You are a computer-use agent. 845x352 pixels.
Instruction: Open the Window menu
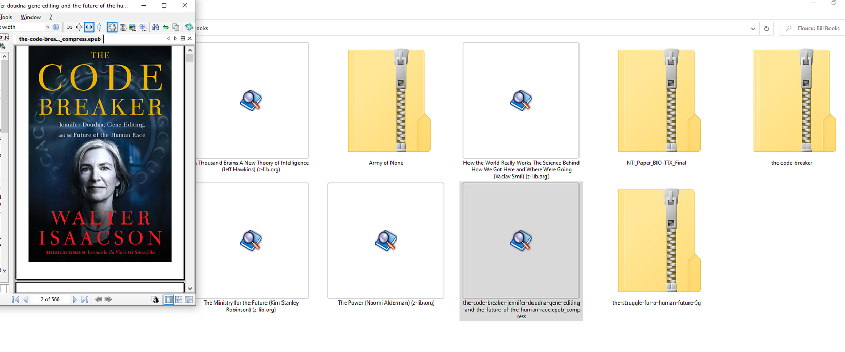[x=30, y=17]
